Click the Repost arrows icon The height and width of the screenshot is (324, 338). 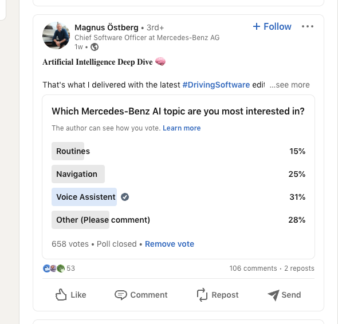point(202,295)
